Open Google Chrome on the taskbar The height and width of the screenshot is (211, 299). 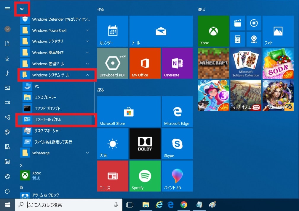(x=184, y=205)
